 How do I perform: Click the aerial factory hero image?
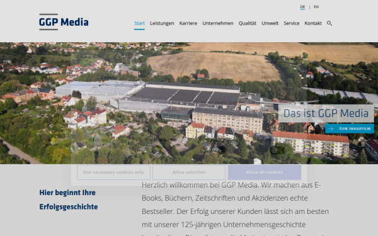(x=189, y=103)
